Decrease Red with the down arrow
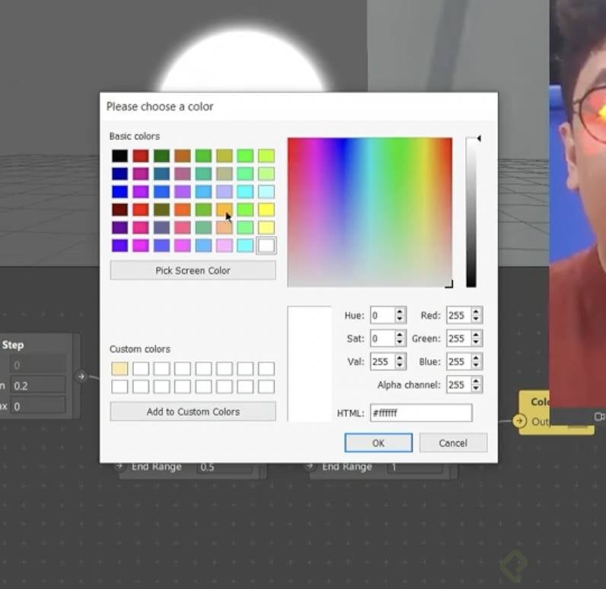Viewport: 606px width, 589px height. click(x=476, y=320)
